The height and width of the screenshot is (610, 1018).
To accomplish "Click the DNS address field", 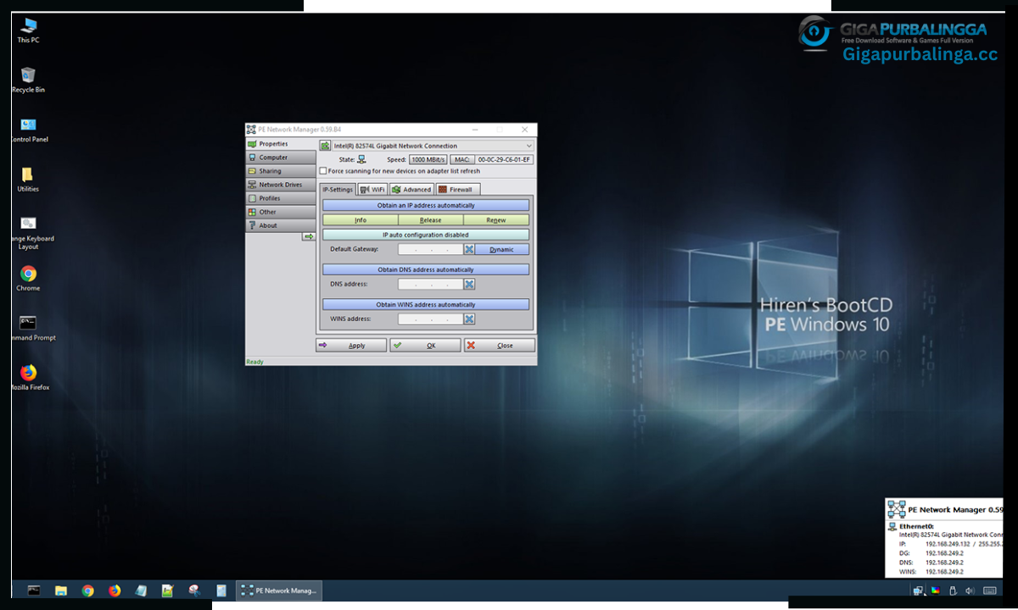I will tap(431, 284).
